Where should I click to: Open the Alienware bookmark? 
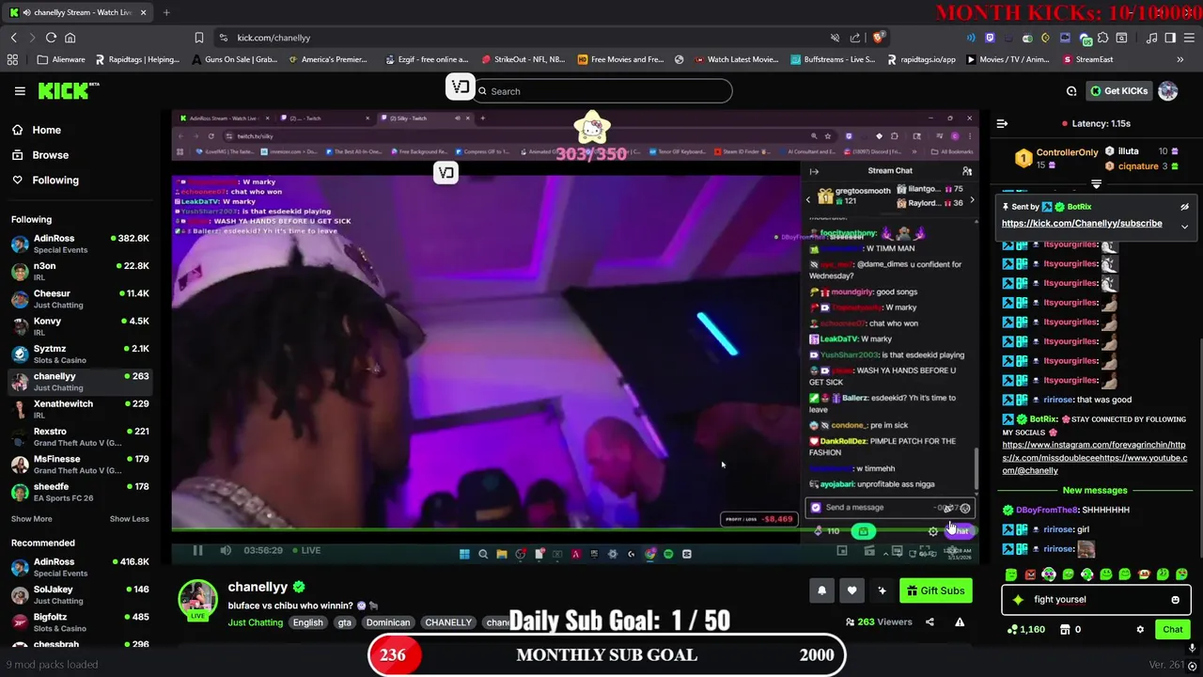61,59
